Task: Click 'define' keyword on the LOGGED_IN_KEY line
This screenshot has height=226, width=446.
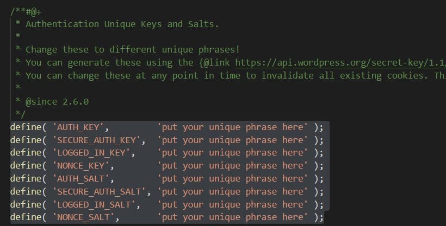Action: pos(26,153)
